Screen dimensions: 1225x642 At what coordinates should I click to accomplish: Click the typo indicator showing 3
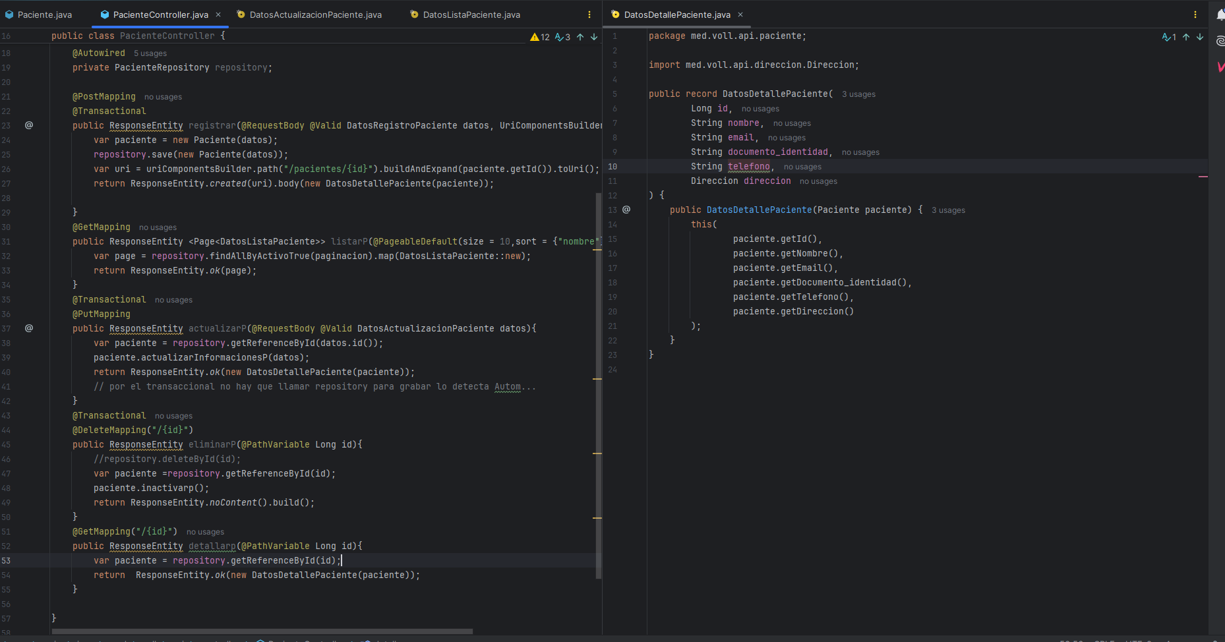point(562,37)
